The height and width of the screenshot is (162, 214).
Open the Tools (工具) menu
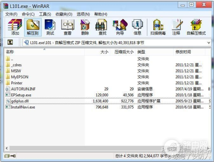[45, 14]
